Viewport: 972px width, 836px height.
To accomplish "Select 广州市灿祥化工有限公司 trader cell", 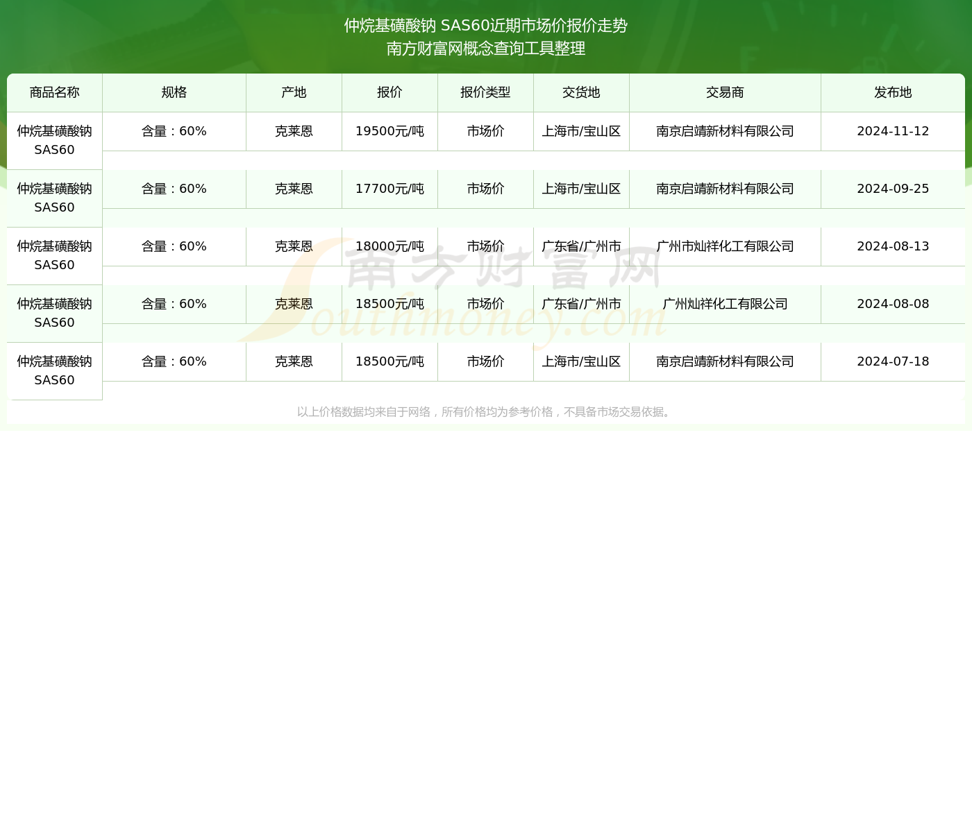I will [725, 246].
